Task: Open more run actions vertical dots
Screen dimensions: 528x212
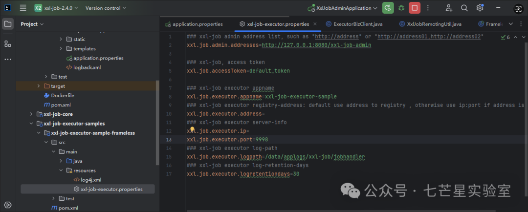Action: click(x=428, y=8)
